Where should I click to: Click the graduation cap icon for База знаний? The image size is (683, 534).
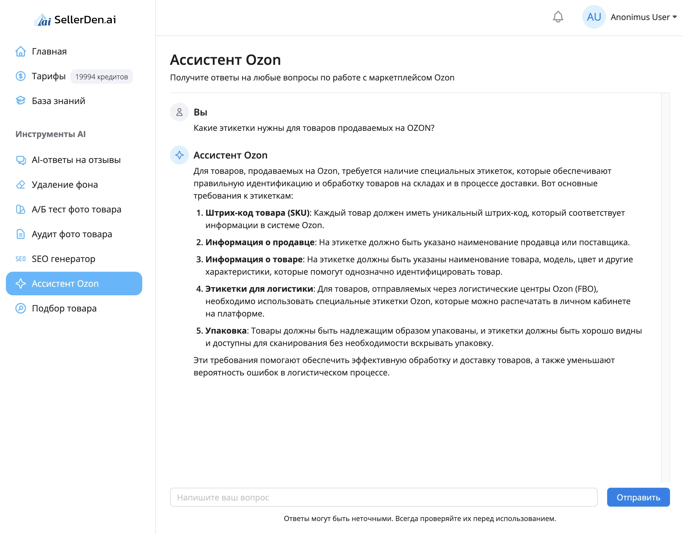[21, 101]
